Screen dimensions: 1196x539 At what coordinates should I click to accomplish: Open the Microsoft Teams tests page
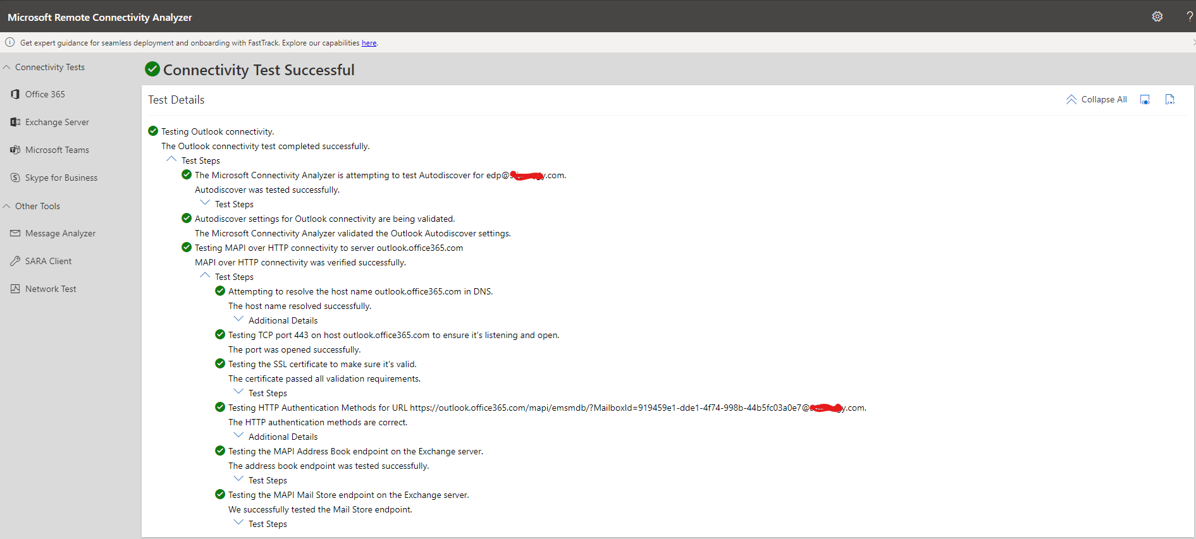click(57, 150)
